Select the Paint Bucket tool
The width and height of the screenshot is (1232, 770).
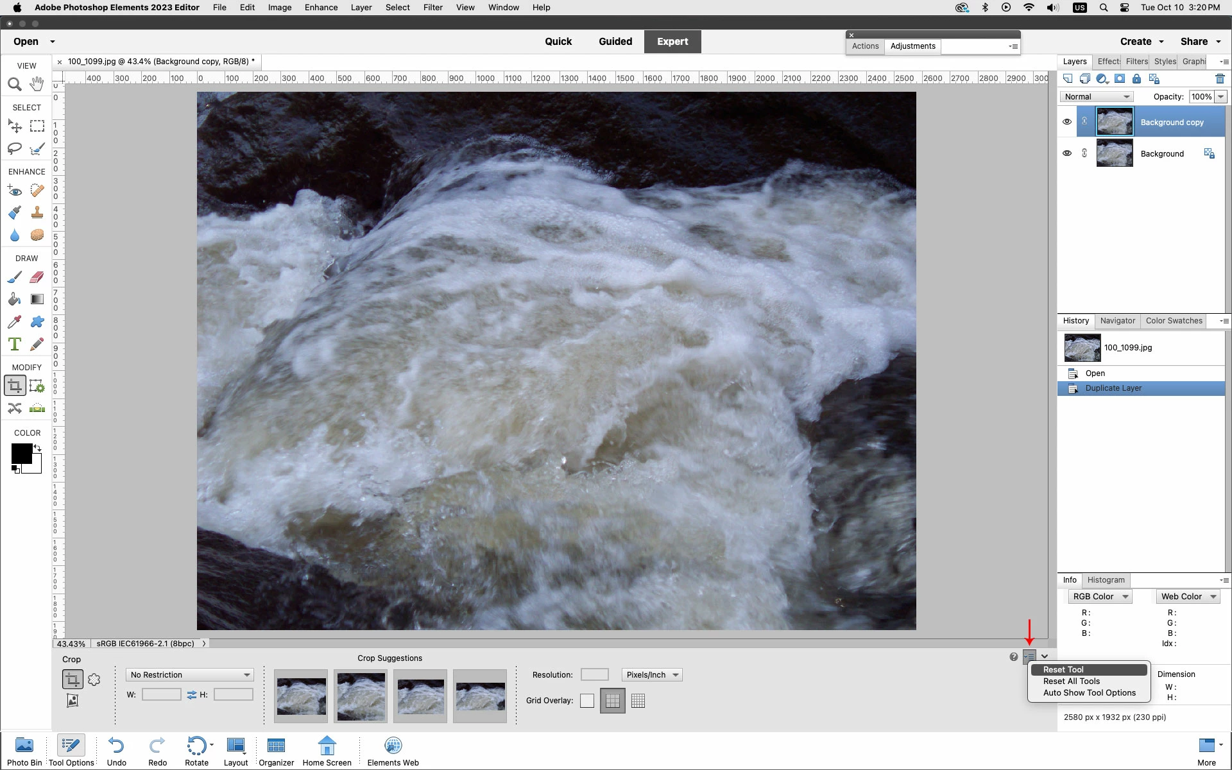[14, 300]
